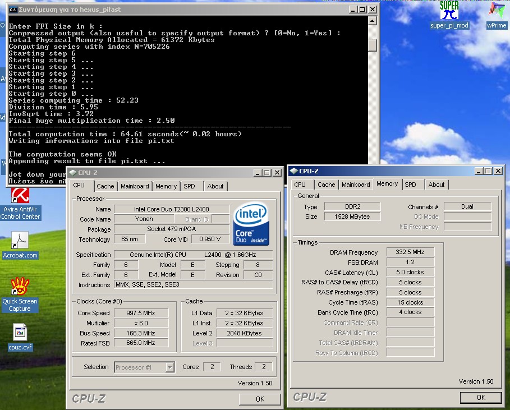Click the left CPU-Z window title icon

[x=73, y=173]
